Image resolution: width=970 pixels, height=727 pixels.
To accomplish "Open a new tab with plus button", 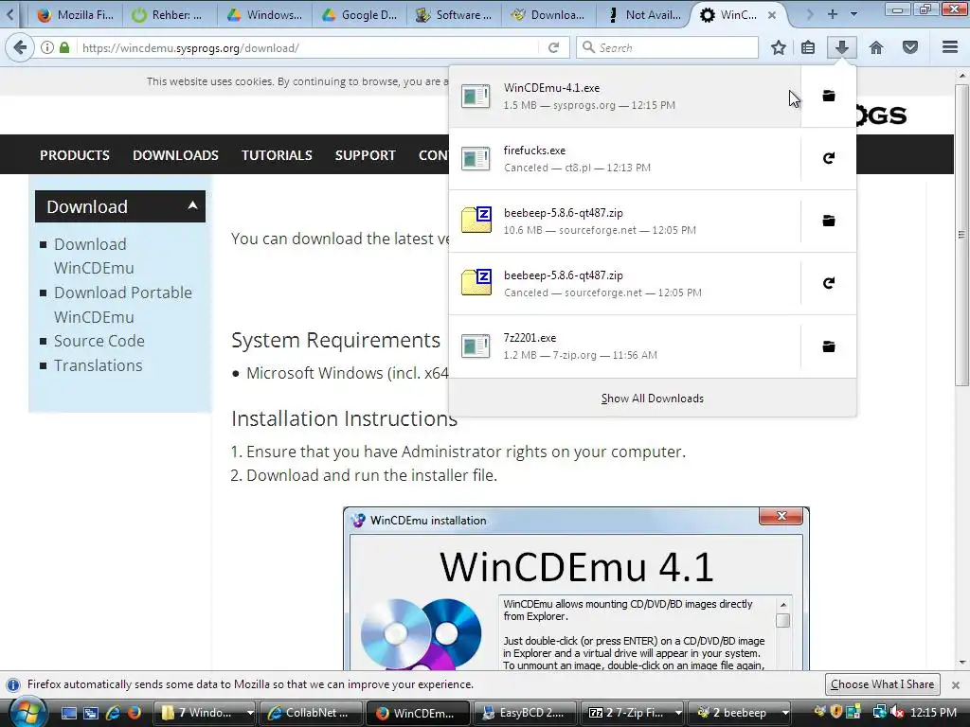I will pyautogui.click(x=832, y=13).
